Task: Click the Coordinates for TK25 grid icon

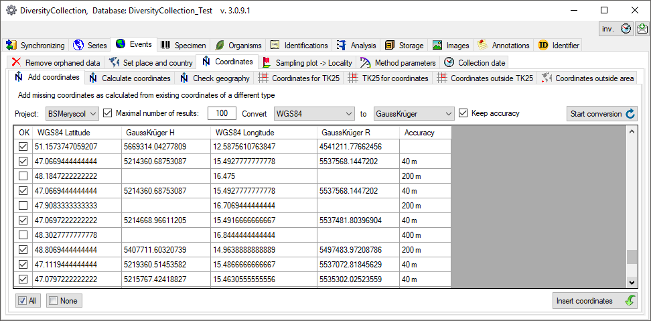Action: point(263,78)
